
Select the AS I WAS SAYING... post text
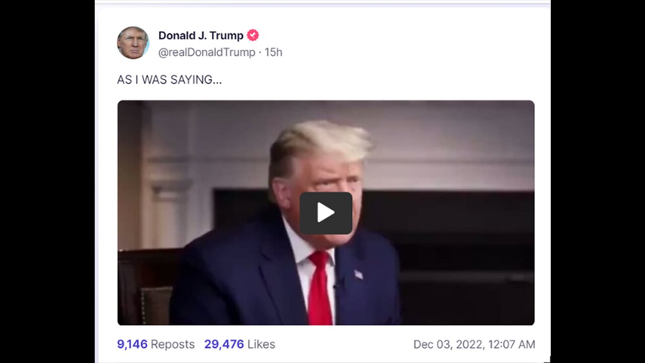169,80
